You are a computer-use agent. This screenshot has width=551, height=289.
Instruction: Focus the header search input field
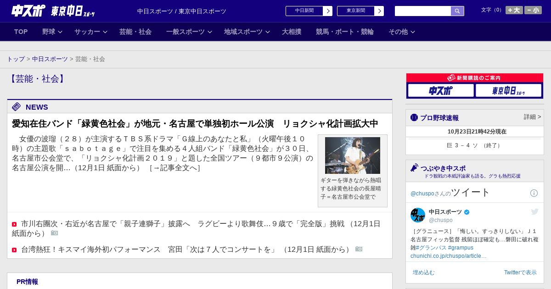[x=423, y=11]
